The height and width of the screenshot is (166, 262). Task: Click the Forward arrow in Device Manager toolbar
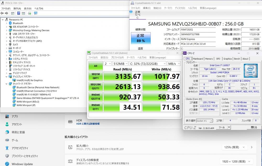(7, 13)
